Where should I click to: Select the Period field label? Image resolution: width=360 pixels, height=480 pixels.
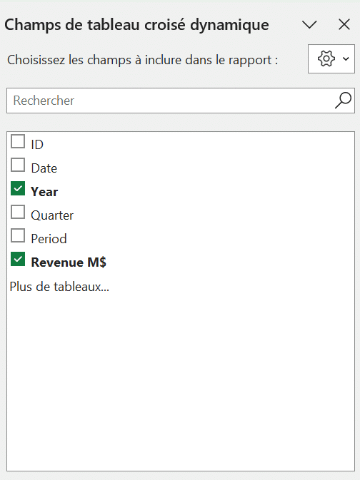(49, 239)
